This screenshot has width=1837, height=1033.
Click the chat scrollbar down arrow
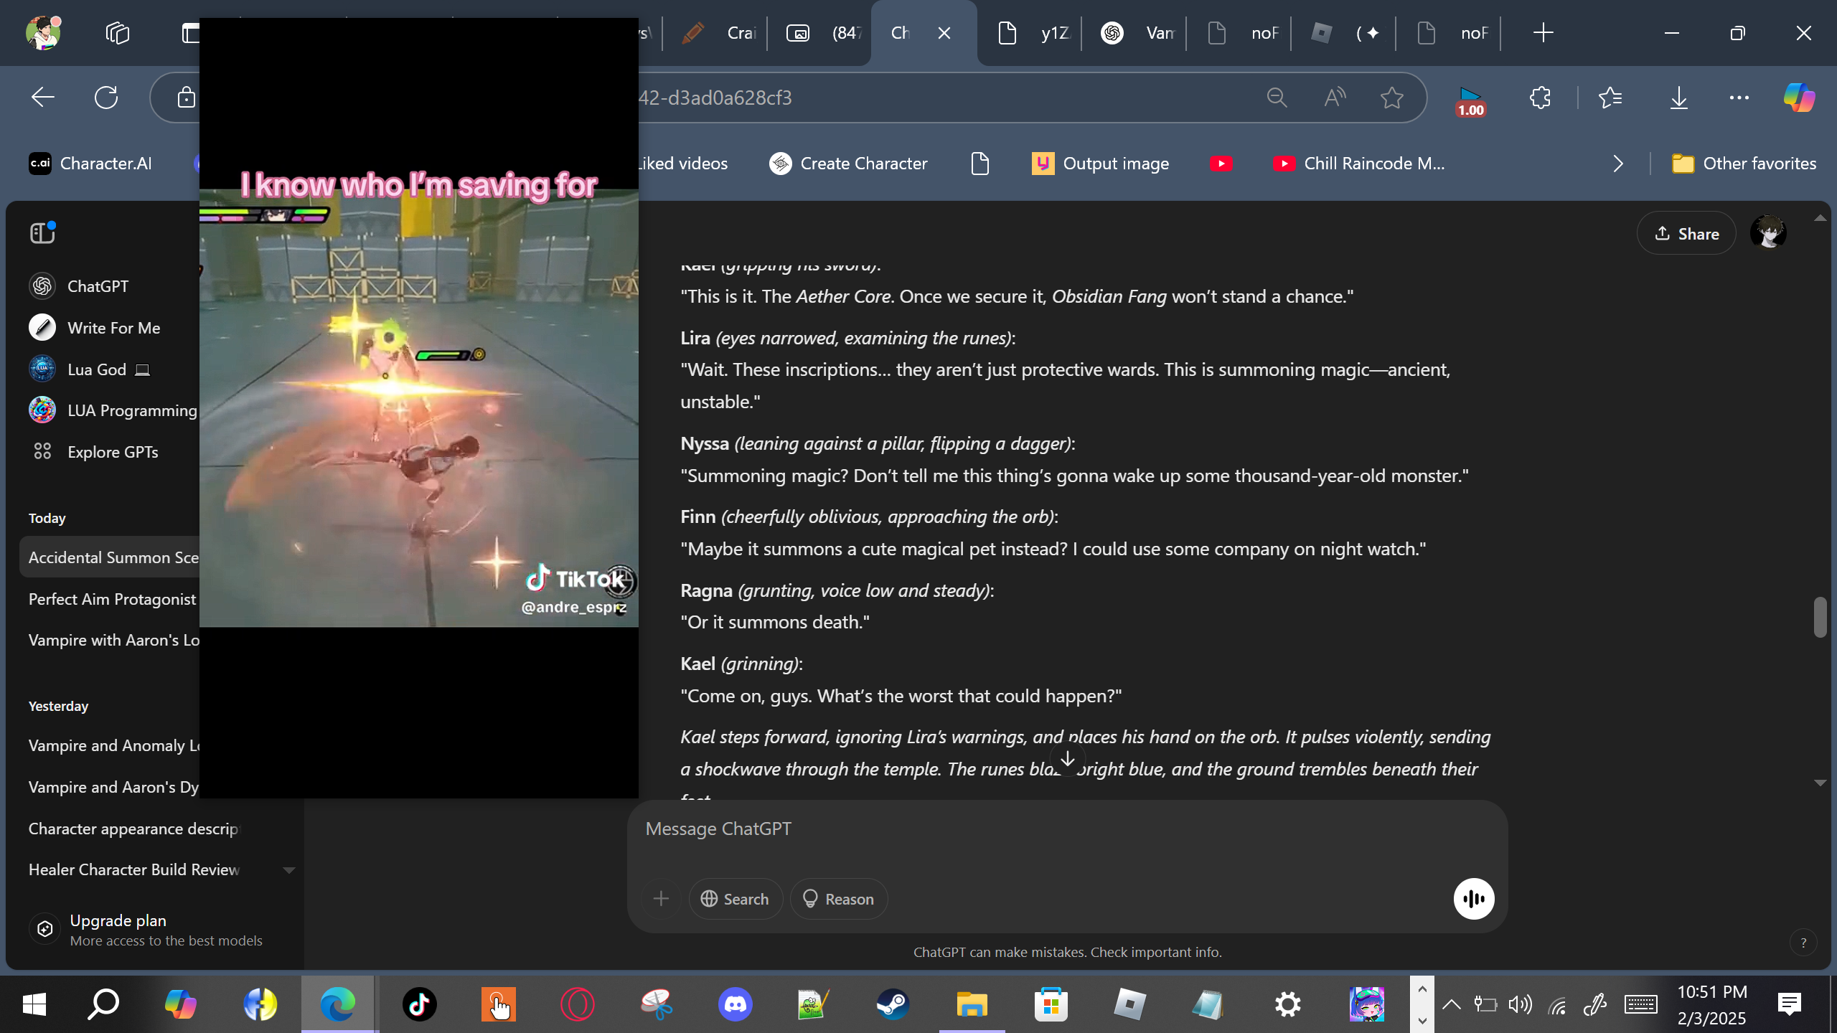click(x=1820, y=783)
